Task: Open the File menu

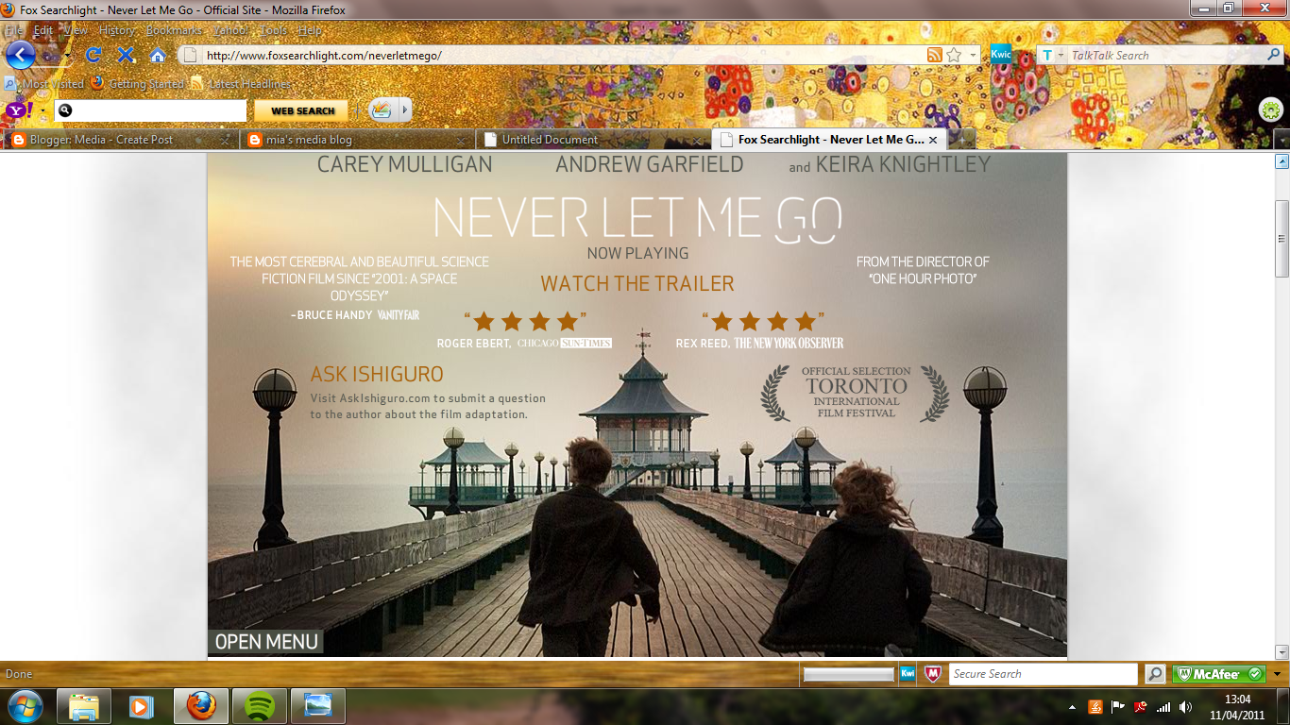Action: click(x=14, y=30)
